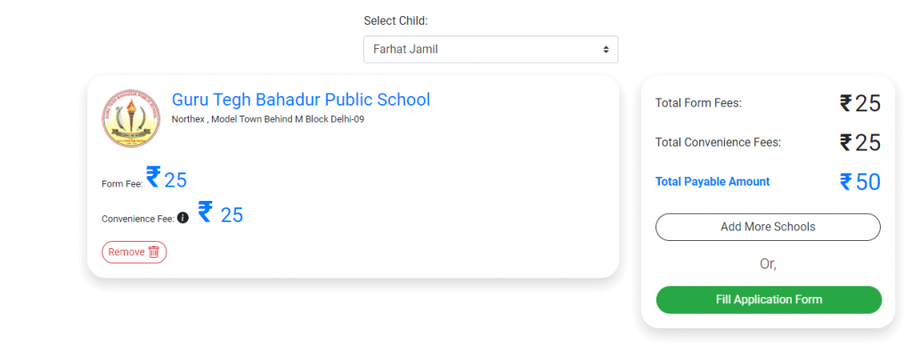Click the rupee symbol beside Form Fee

click(x=153, y=177)
